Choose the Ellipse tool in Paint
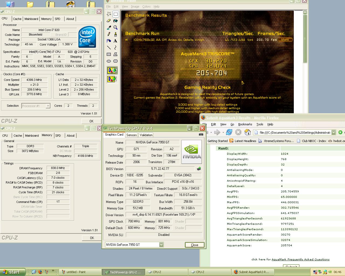The width and height of the screenshot is (345, 276). coord(109,61)
